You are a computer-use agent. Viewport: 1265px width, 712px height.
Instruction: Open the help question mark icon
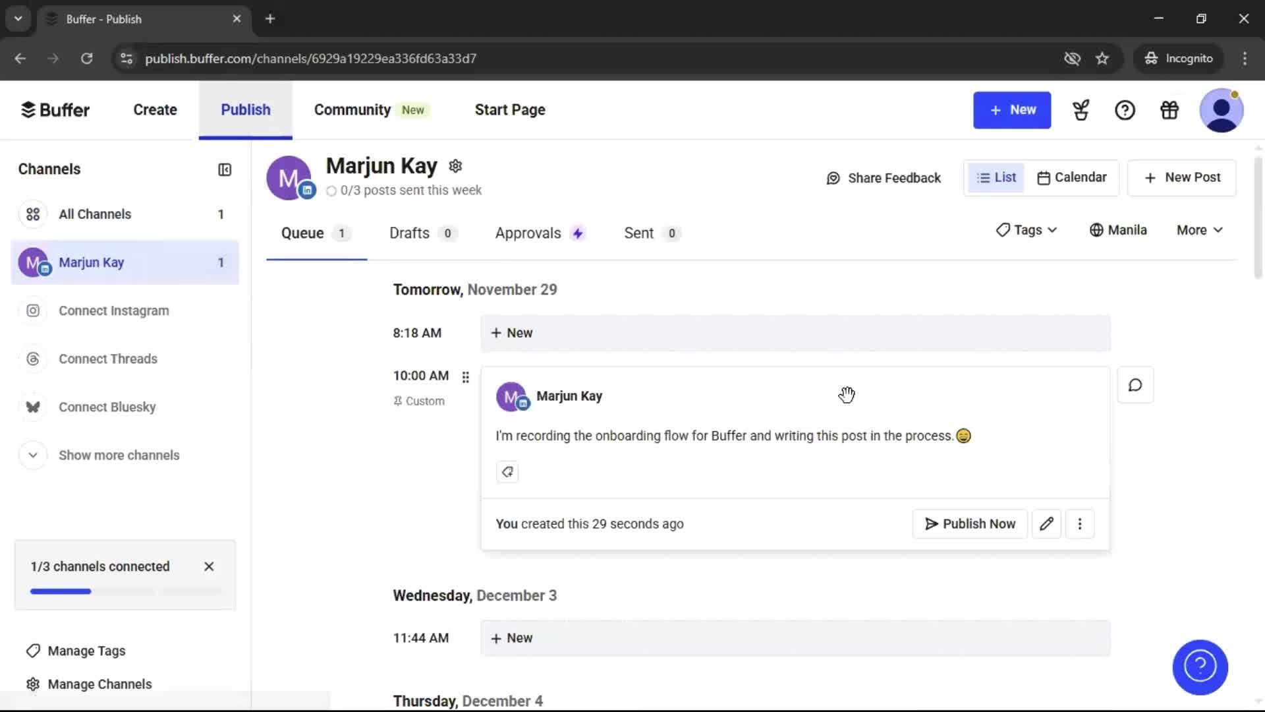click(x=1125, y=110)
